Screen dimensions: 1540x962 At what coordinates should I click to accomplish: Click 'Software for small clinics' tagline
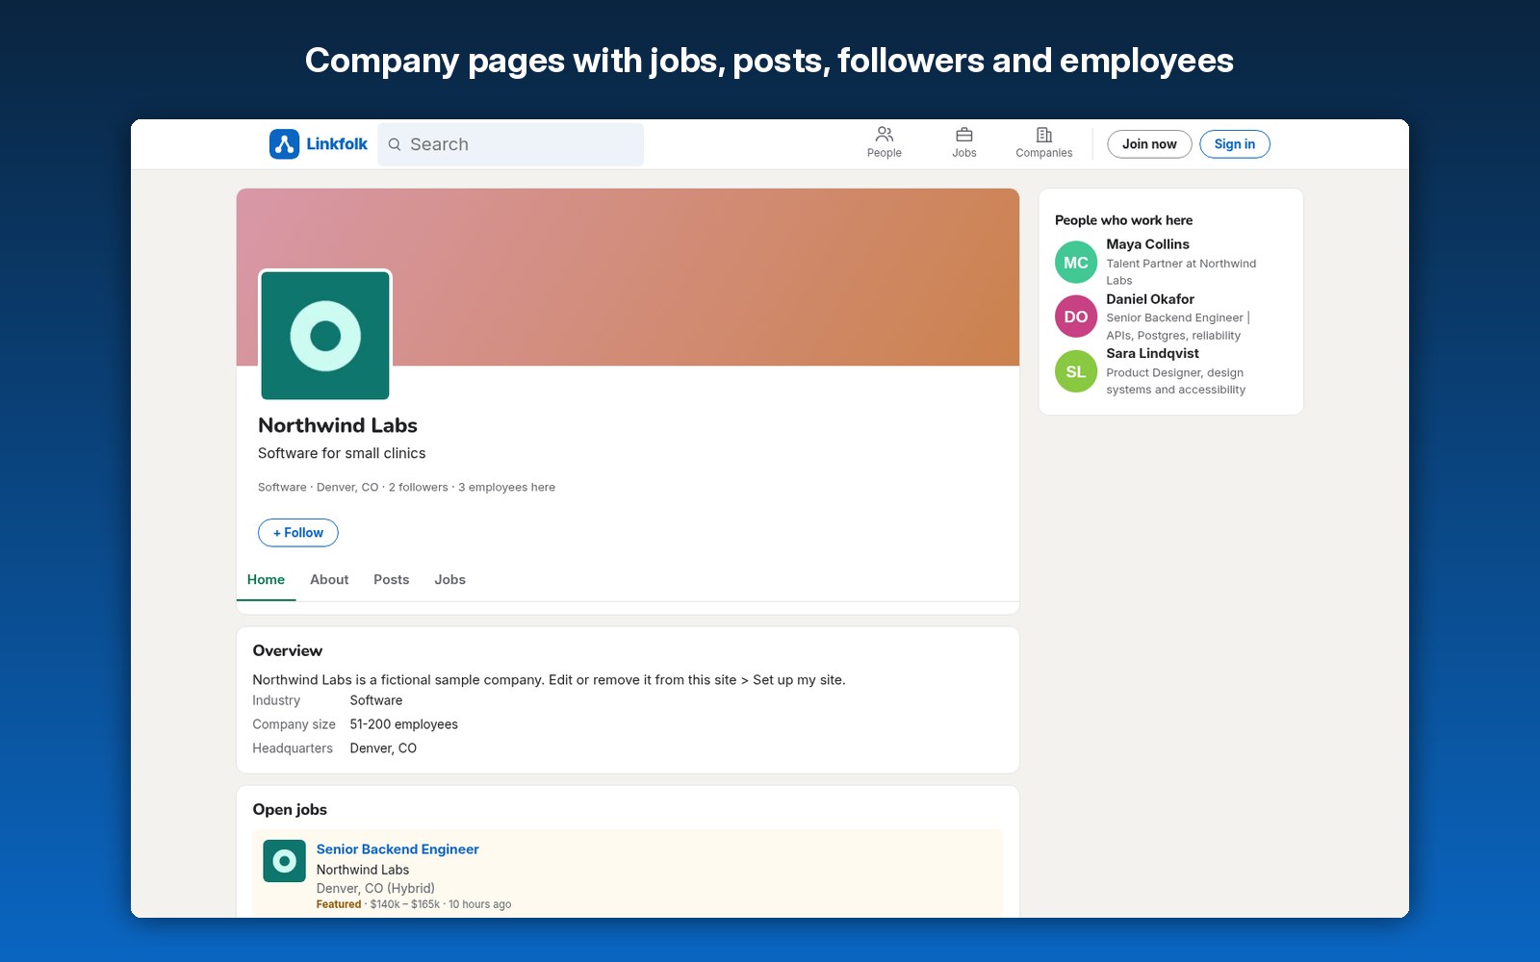coord(342,453)
